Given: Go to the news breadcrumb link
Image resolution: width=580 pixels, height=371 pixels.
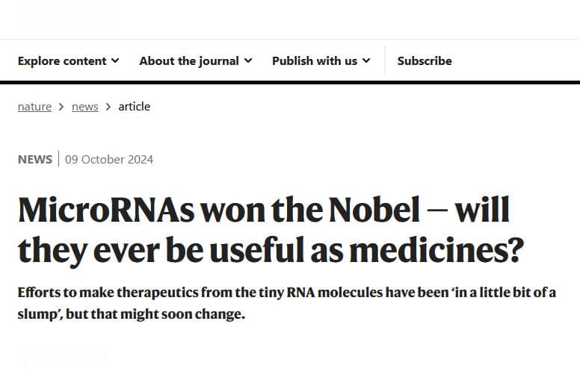Looking at the screenshot, I should pyautogui.click(x=85, y=107).
